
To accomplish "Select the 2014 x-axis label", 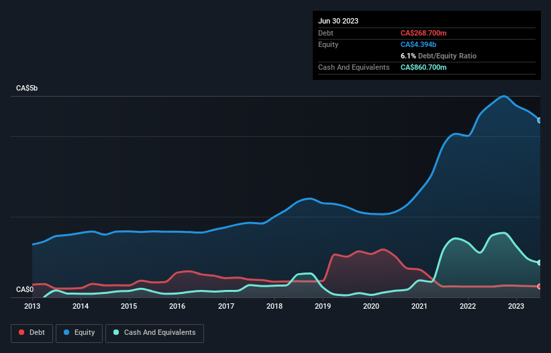I will coord(81,306).
